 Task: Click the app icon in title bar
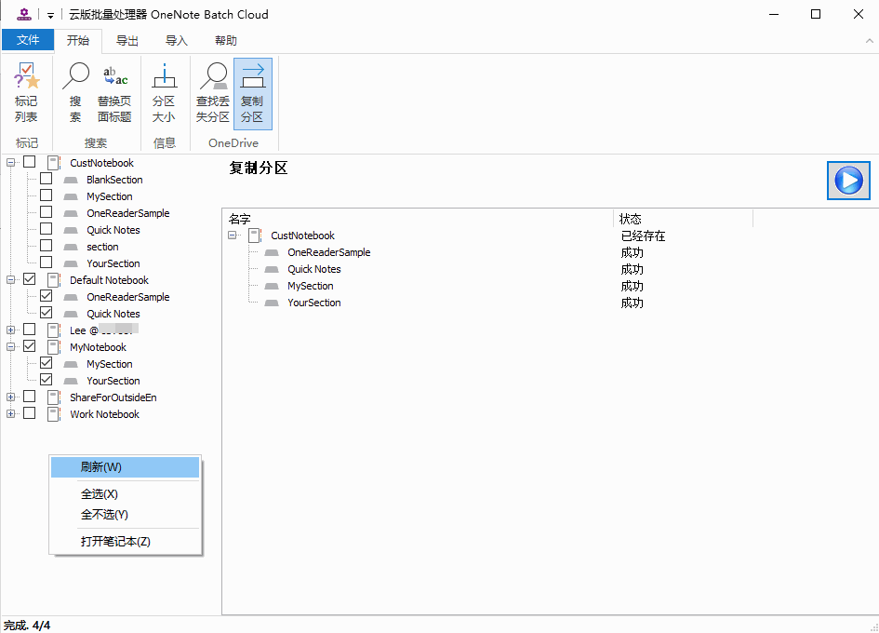click(x=24, y=14)
